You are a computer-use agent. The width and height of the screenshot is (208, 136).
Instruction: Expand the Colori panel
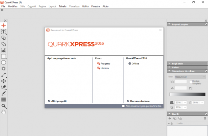tap(169, 67)
